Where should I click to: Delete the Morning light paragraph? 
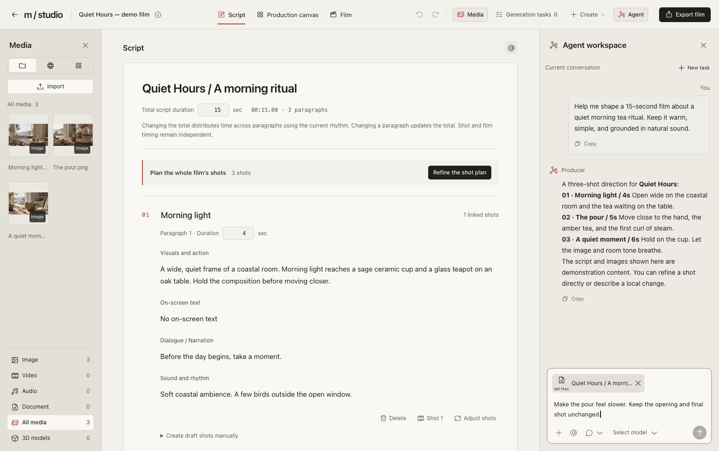point(393,418)
